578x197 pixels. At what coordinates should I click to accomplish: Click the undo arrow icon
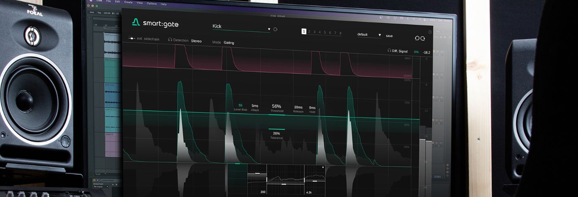[417, 38]
